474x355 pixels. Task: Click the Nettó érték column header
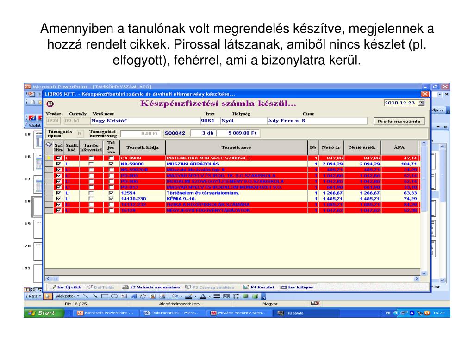tap(362, 147)
